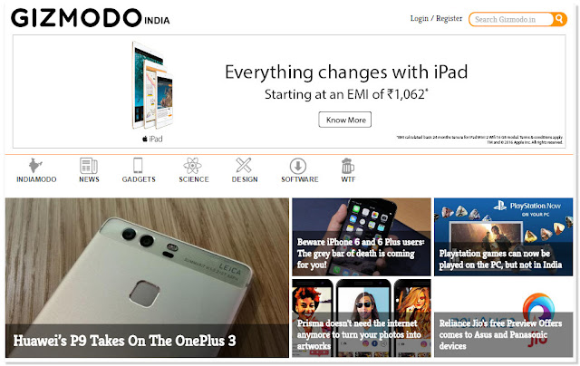Open the Login link
580x366 pixels.
click(419, 18)
